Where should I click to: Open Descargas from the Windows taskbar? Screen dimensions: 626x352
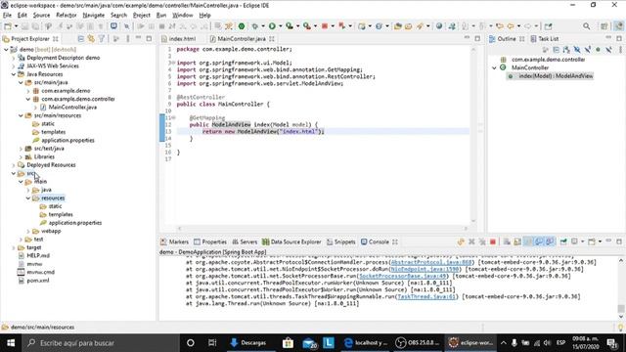coord(248,343)
